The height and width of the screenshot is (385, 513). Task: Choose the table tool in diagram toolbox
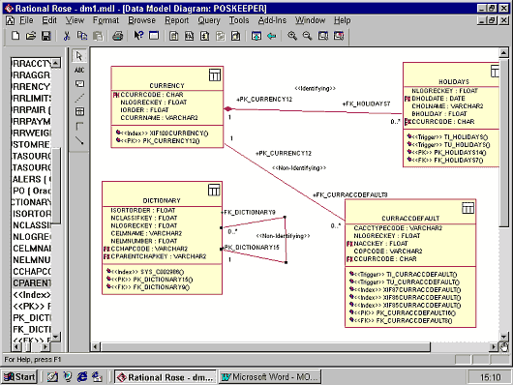[x=79, y=112]
